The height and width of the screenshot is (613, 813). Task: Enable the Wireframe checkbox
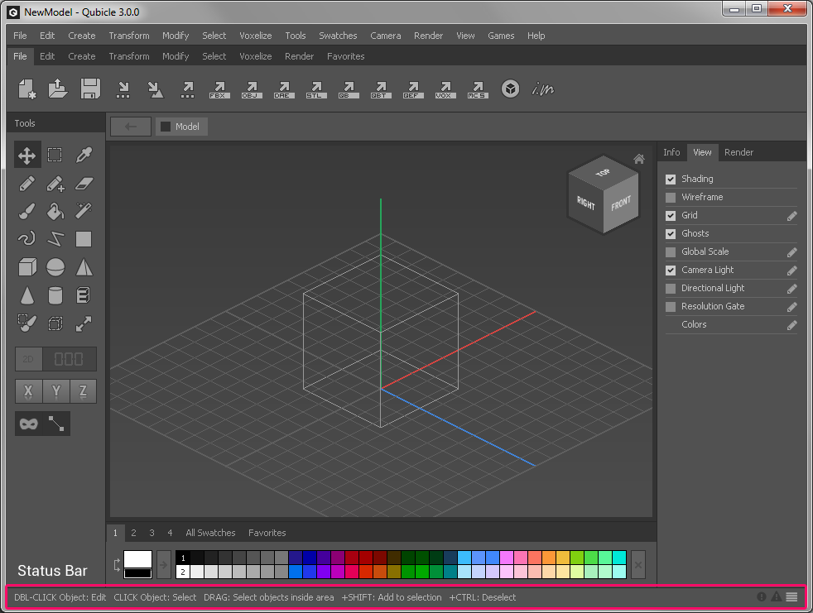[x=671, y=197]
